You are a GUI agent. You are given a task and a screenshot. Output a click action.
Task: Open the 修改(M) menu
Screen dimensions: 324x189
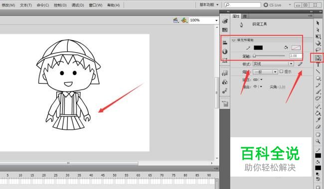8,5
